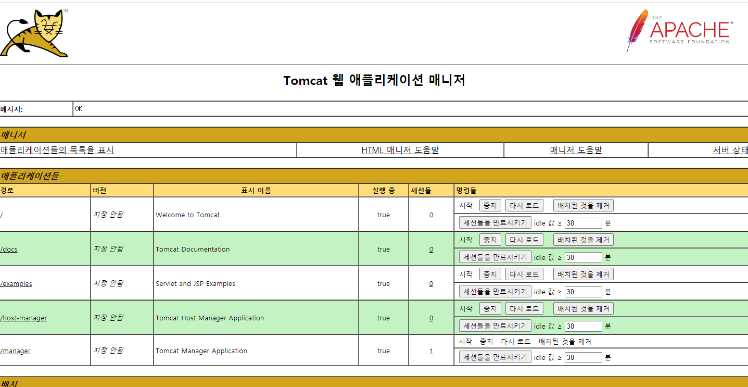Focus the idle value field in / row

tap(583, 223)
